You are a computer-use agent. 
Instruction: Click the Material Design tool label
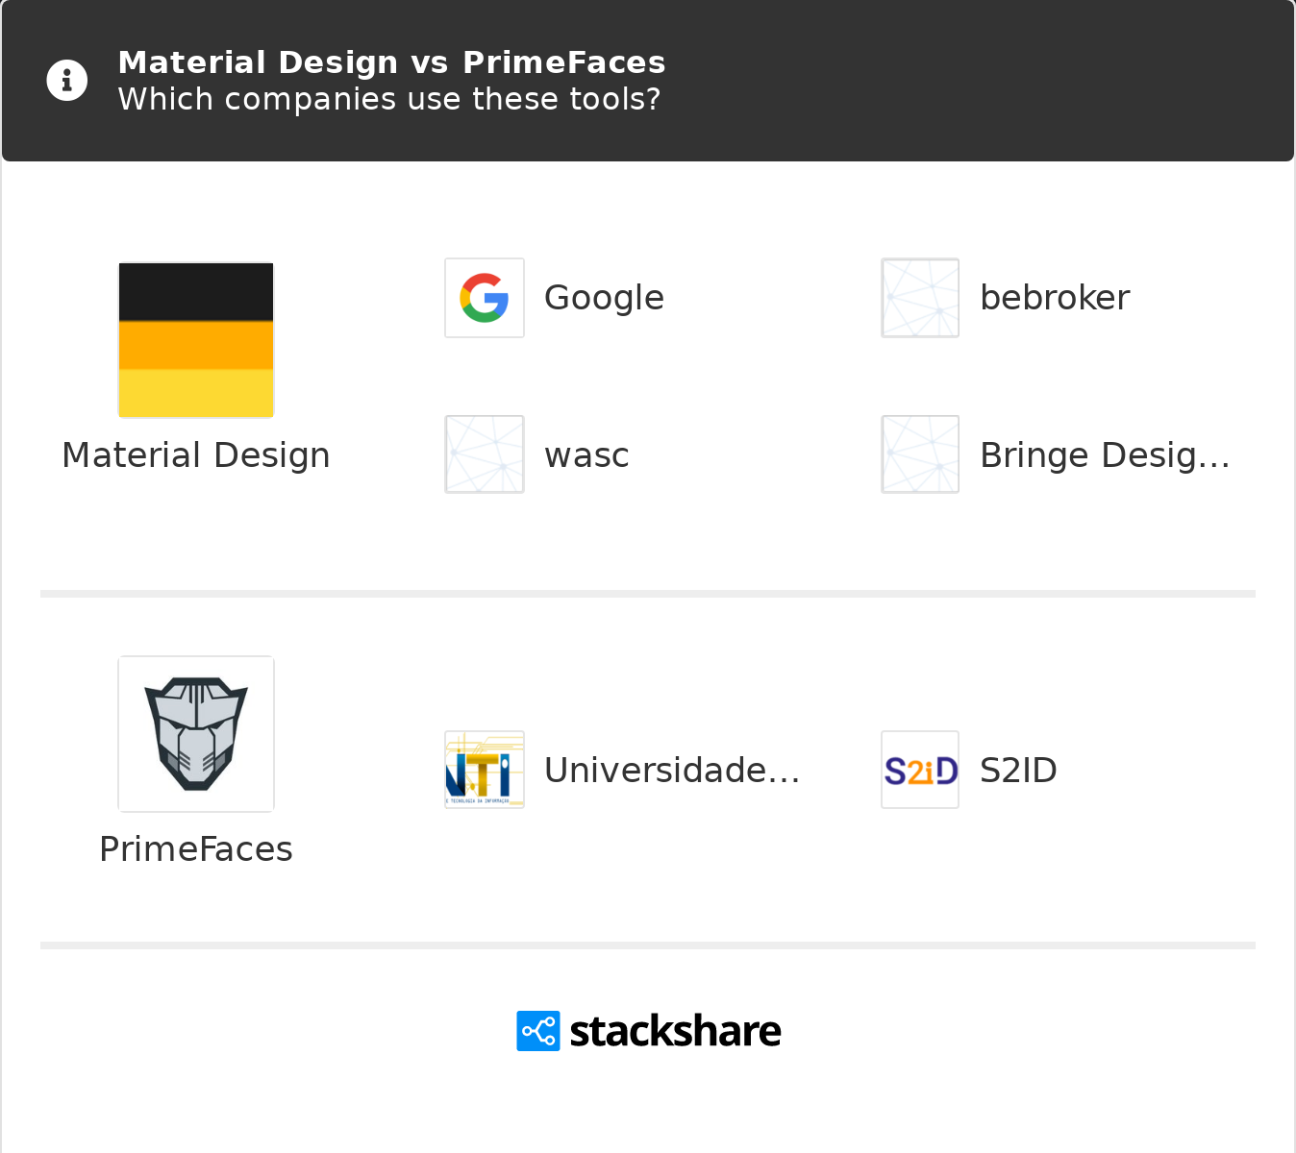[x=196, y=455]
